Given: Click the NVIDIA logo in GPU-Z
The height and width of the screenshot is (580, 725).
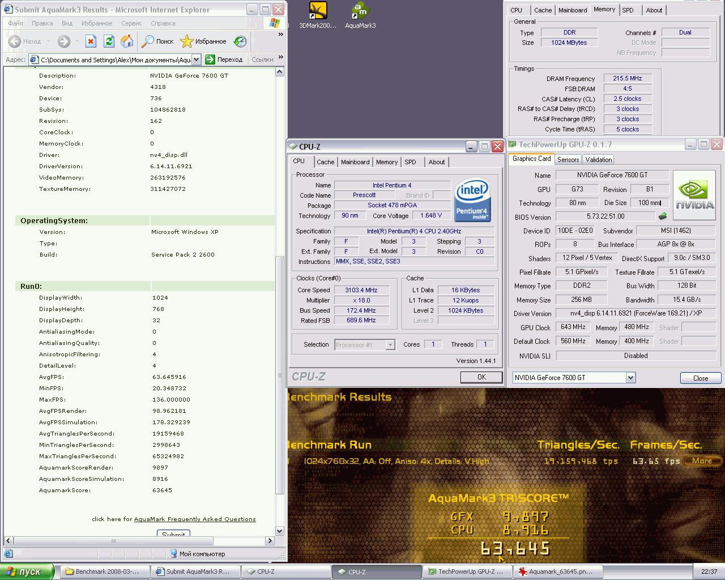Looking at the screenshot, I should click(694, 195).
